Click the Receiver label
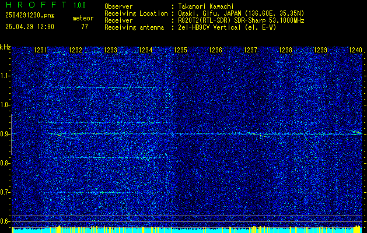 point(118,20)
